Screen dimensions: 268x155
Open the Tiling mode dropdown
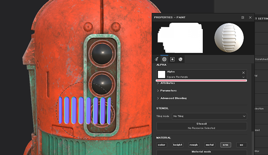click(x=209, y=116)
